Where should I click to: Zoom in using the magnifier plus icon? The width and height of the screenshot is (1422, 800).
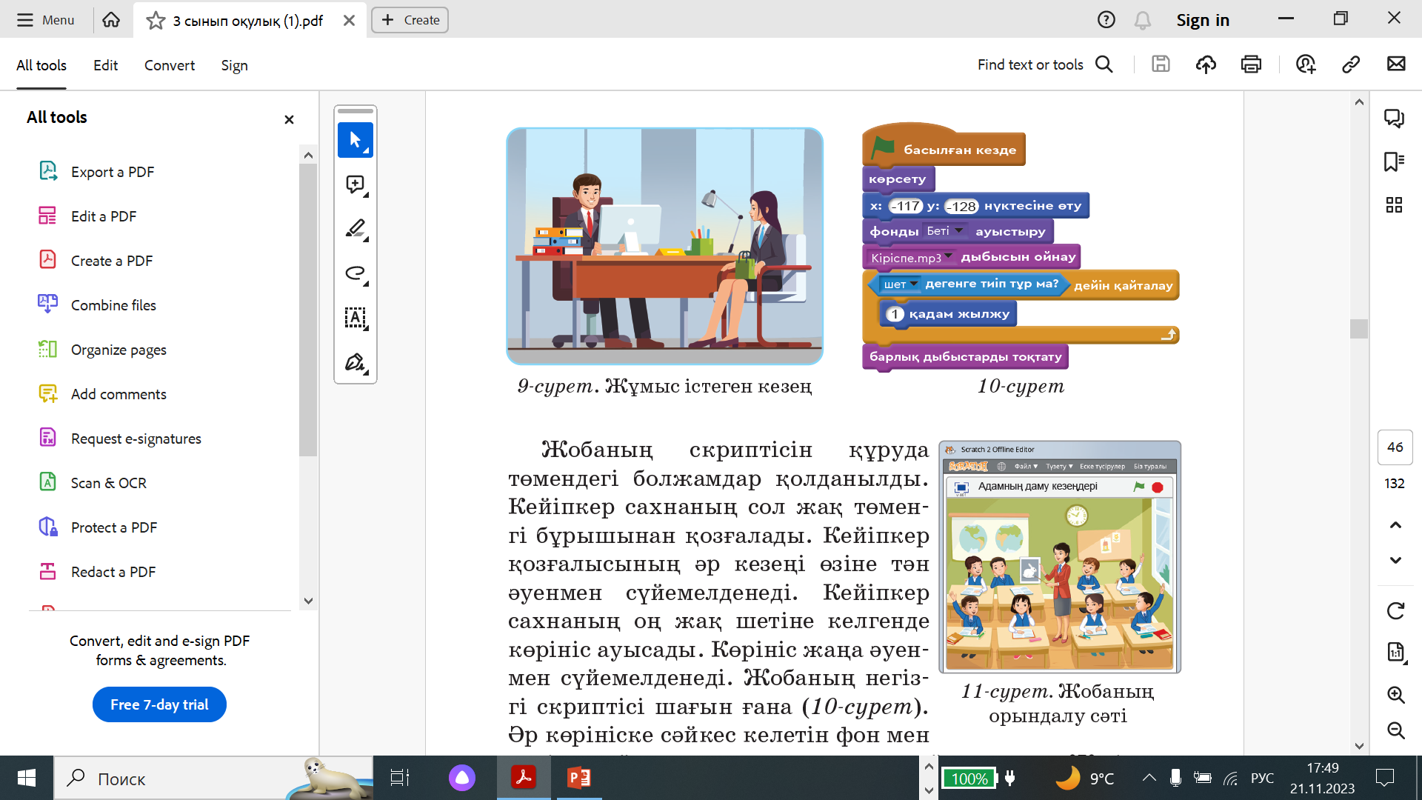pos(1395,694)
